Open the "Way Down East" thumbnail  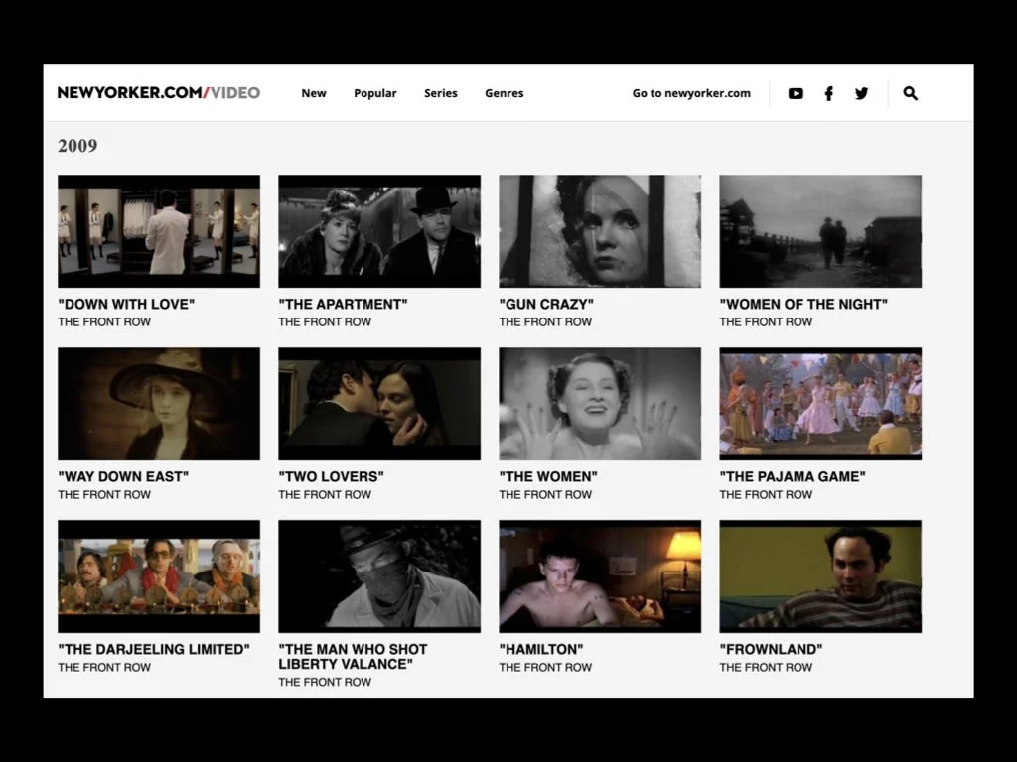(x=159, y=404)
